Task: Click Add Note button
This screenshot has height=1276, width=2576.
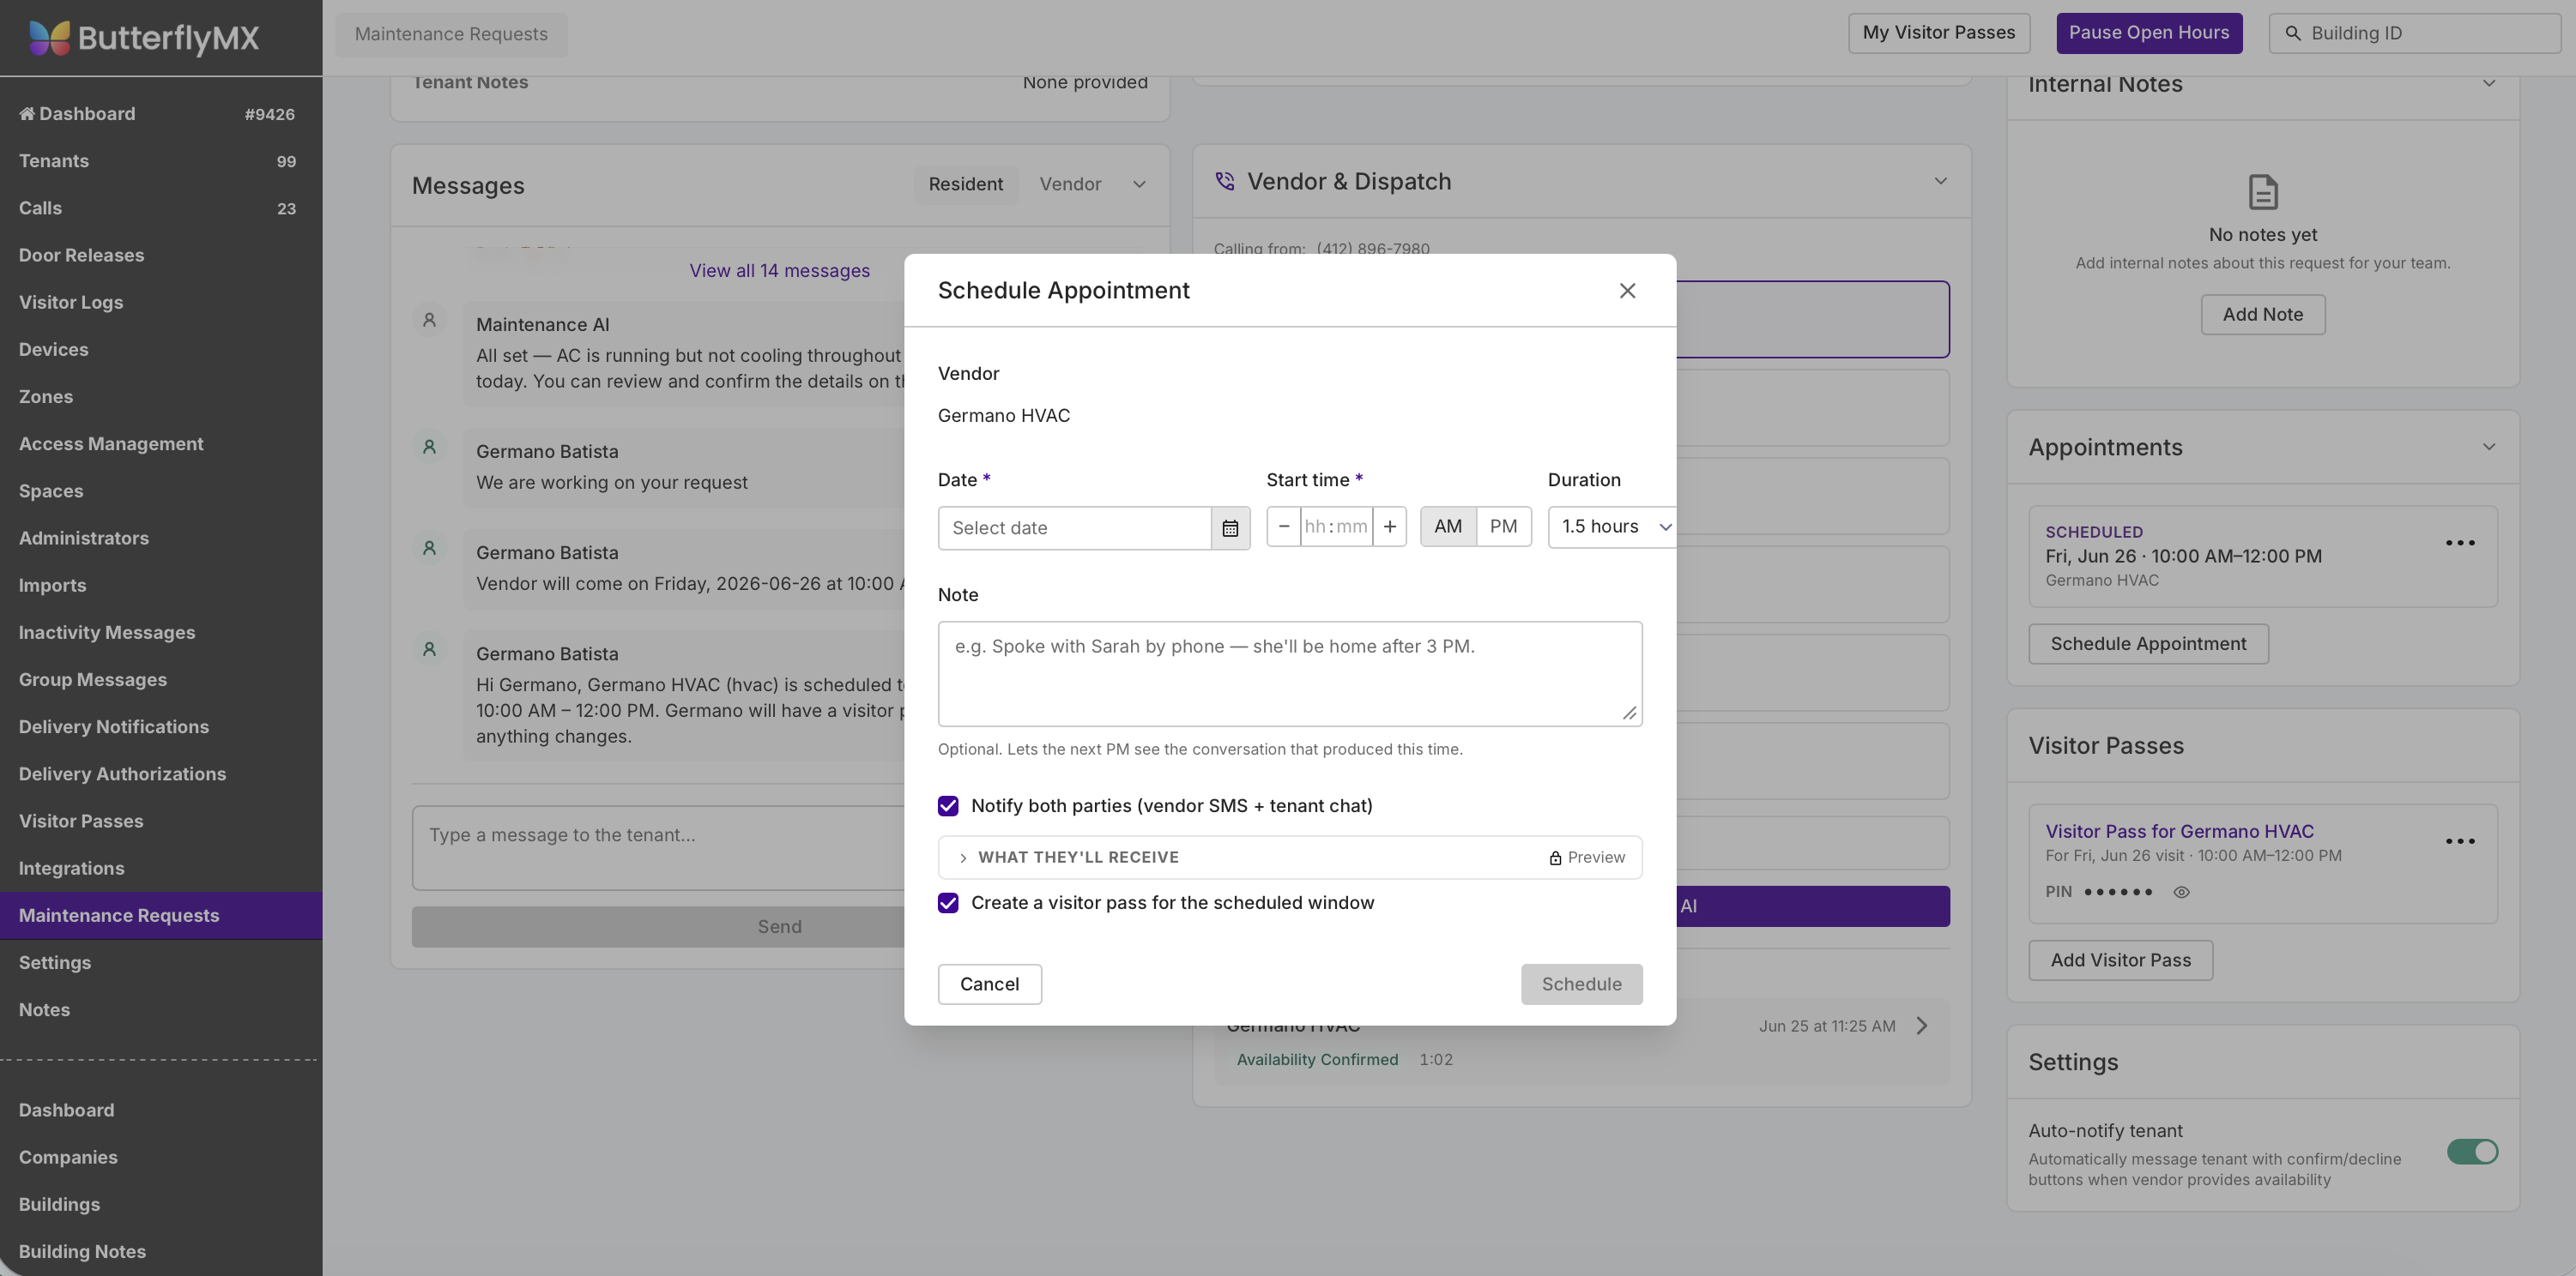Action: pos(2262,315)
